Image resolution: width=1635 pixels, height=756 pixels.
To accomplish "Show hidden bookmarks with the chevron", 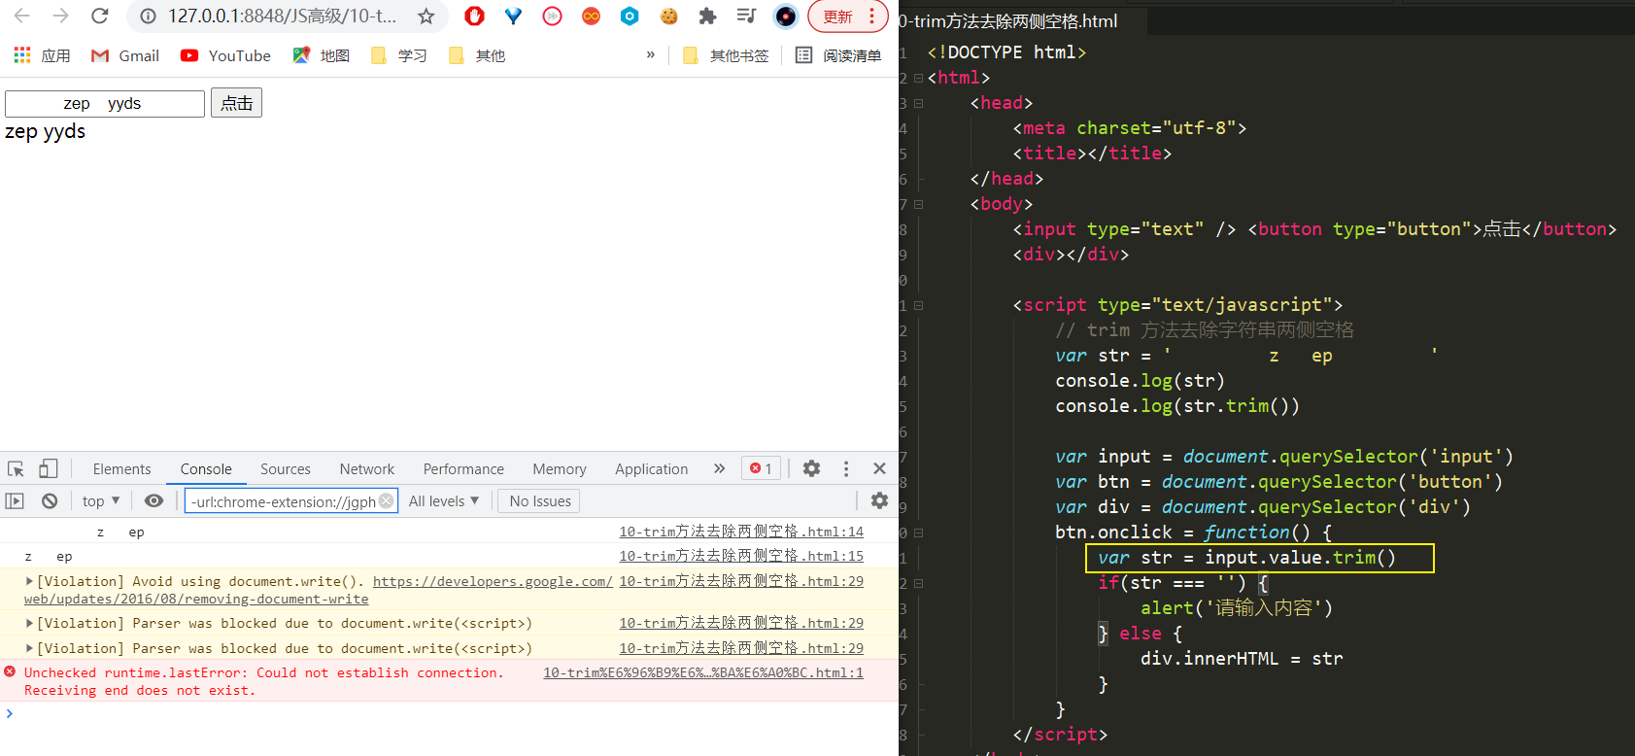I will point(650,54).
